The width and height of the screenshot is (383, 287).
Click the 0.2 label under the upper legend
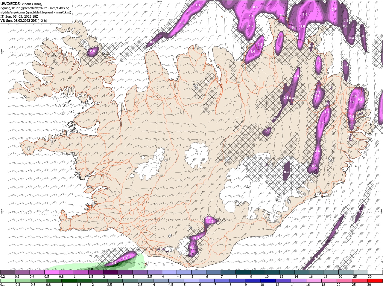(x=3, y=277)
